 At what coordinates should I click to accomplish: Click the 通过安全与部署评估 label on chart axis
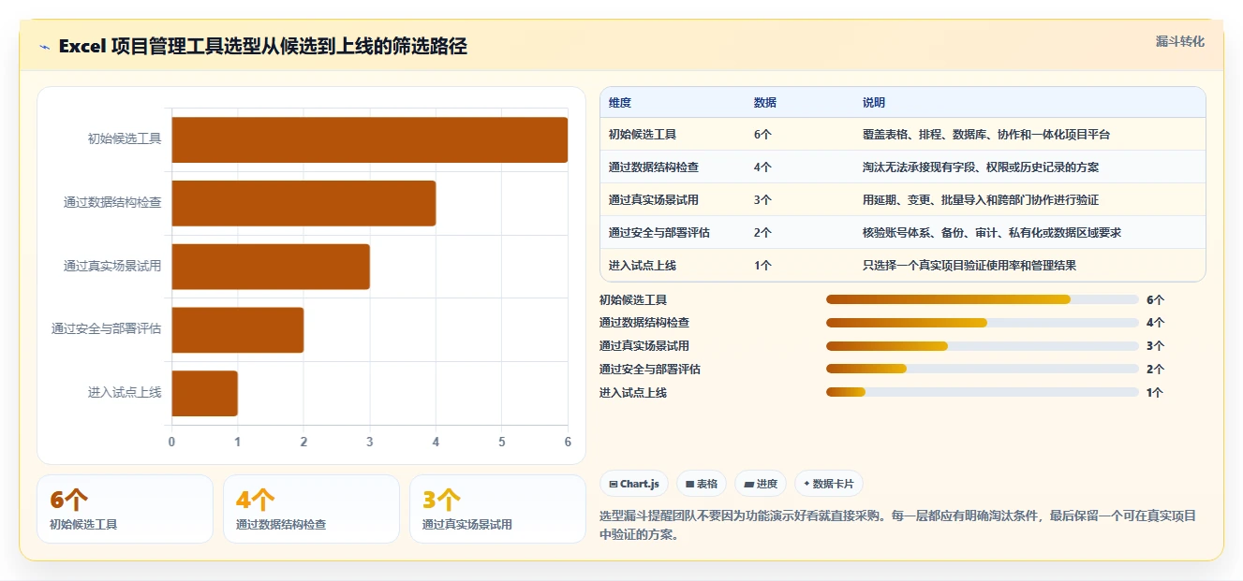point(107,329)
